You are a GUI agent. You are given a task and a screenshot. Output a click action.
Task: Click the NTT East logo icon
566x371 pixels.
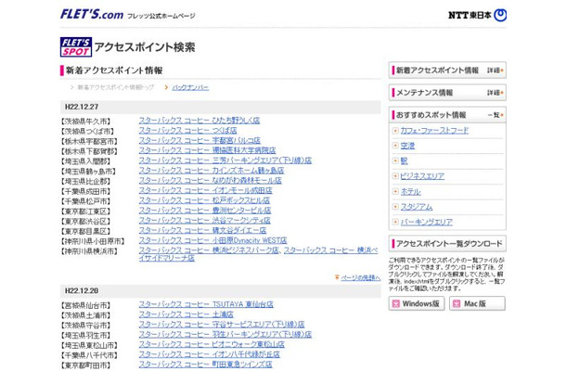point(500,15)
